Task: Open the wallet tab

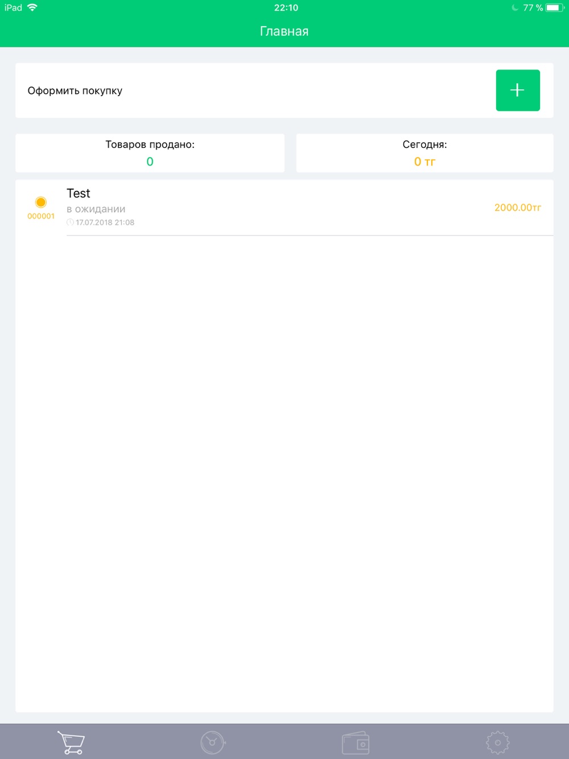Action: pyautogui.click(x=356, y=742)
